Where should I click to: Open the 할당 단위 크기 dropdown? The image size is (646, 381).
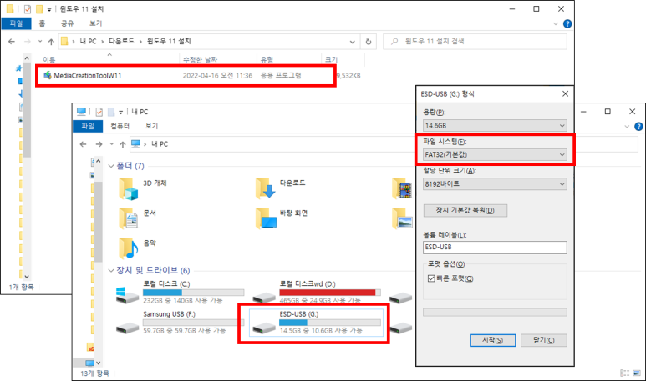click(x=495, y=183)
